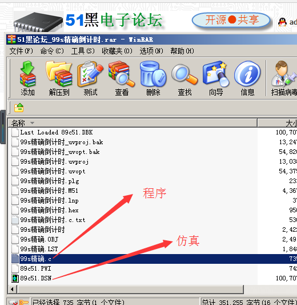Click the 99s精确倒计时.c.txt file icon
The image size is (297, 305).
pyautogui.click(x=15, y=220)
